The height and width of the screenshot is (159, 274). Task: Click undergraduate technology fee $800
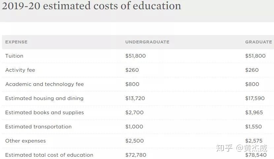(x=132, y=84)
